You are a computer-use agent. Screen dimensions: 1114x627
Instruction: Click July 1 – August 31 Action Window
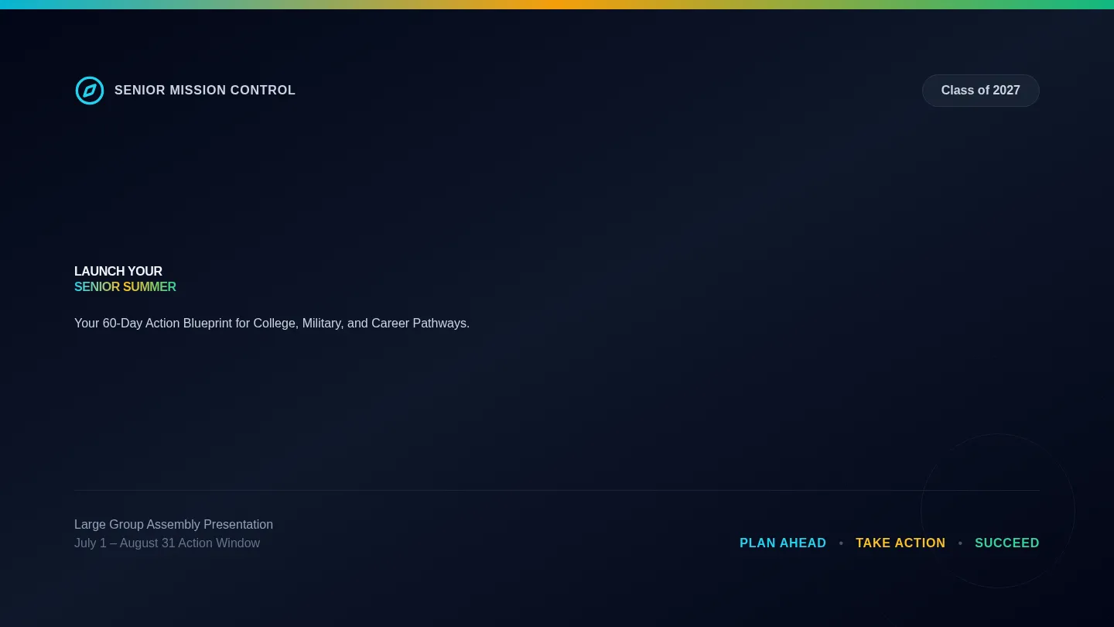click(167, 543)
